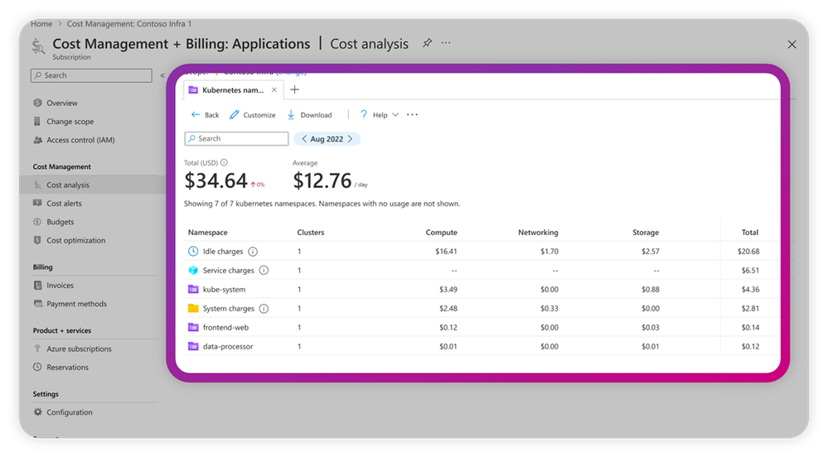Click the Payment methods icon

click(37, 304)
